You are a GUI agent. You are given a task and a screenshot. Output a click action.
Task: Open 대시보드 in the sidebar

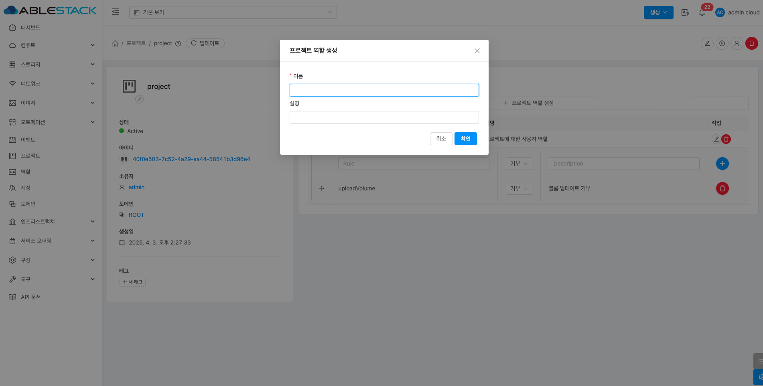click(x=30, y=28)
